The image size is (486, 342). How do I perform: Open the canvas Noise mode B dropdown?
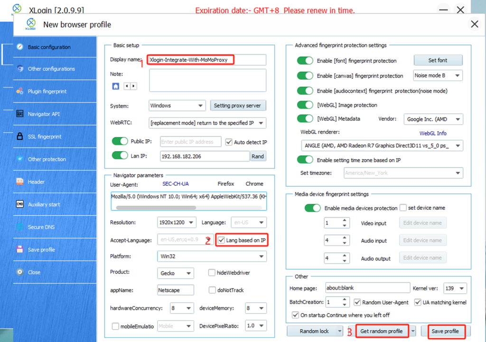pos(438,76)
